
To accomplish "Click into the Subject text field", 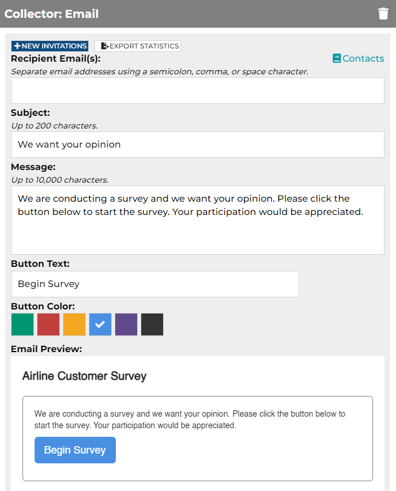I will (x=198, y=145).
